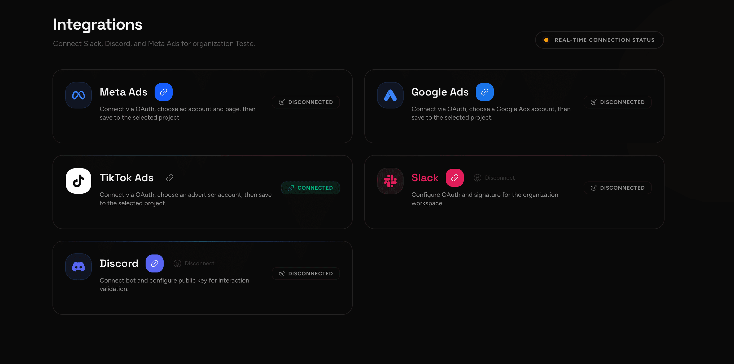Viewport: 734px width, 364px height.
Task: Click the Disconnect button in Discord card
Action: point(194,263)
